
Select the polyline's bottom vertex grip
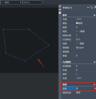click(25, 61)
